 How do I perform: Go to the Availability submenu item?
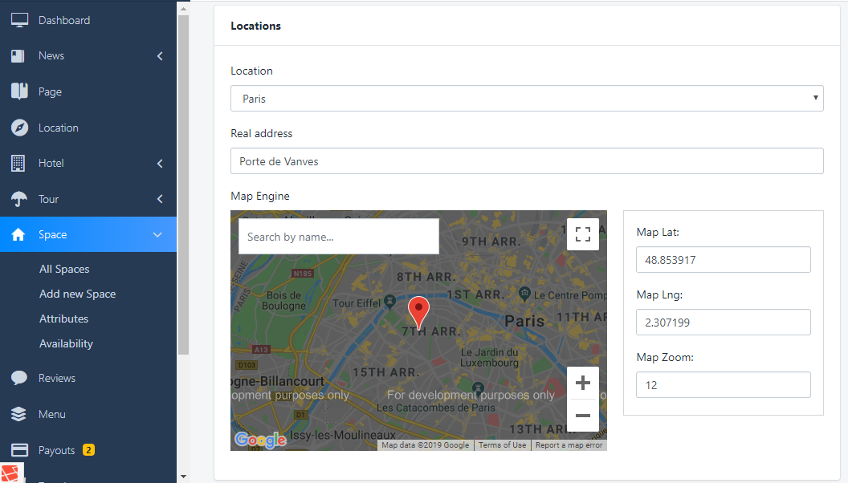(x=66, y=343)
